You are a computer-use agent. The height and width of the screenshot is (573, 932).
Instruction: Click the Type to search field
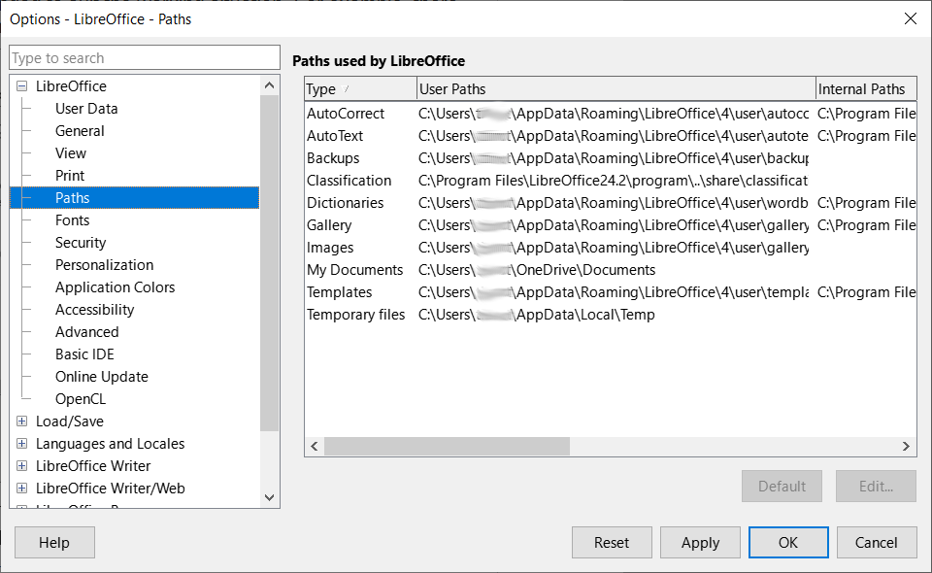144,57
